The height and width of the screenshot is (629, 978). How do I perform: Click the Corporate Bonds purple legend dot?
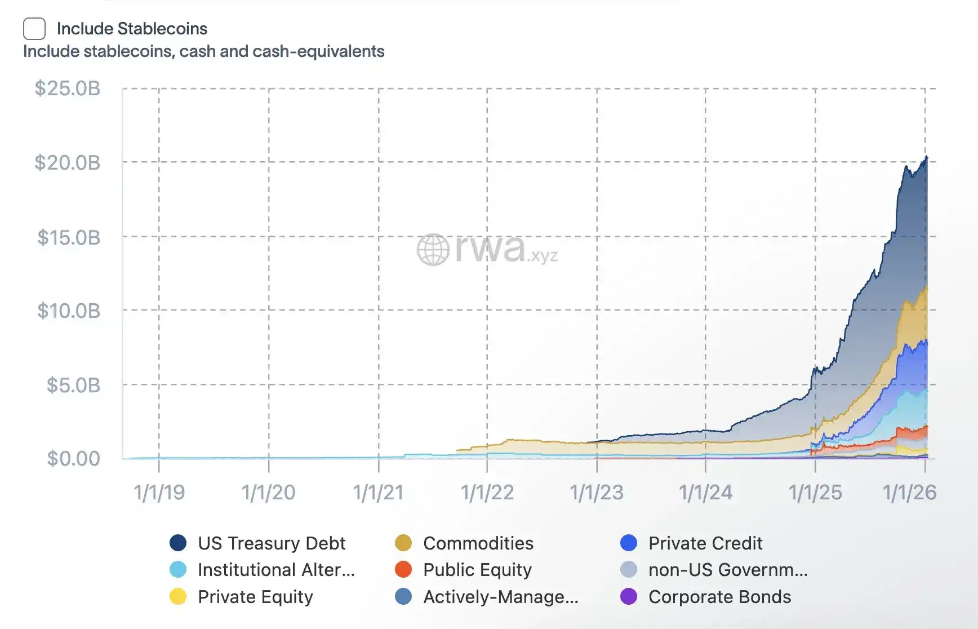pos(629,596)
